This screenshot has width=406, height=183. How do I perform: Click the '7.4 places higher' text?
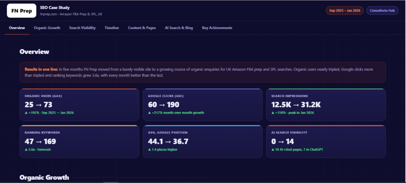click(163, 150)
